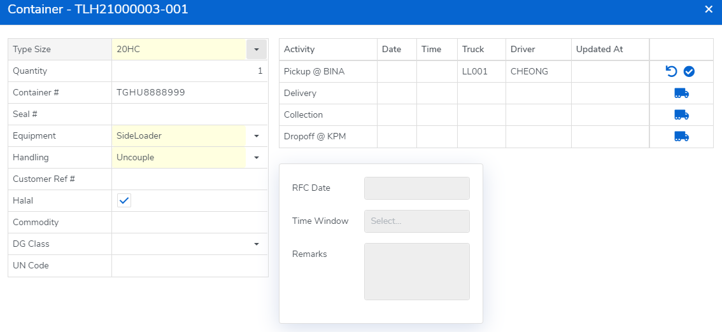This screenshot has width=722, height=332.
Task: Click the Quantity value field
Action: (189, 71)
